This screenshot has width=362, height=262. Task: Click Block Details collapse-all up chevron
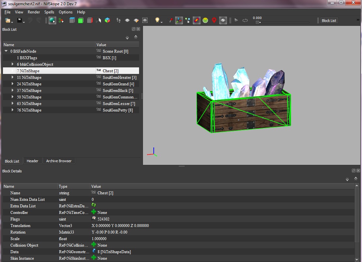tap(356, 179)
